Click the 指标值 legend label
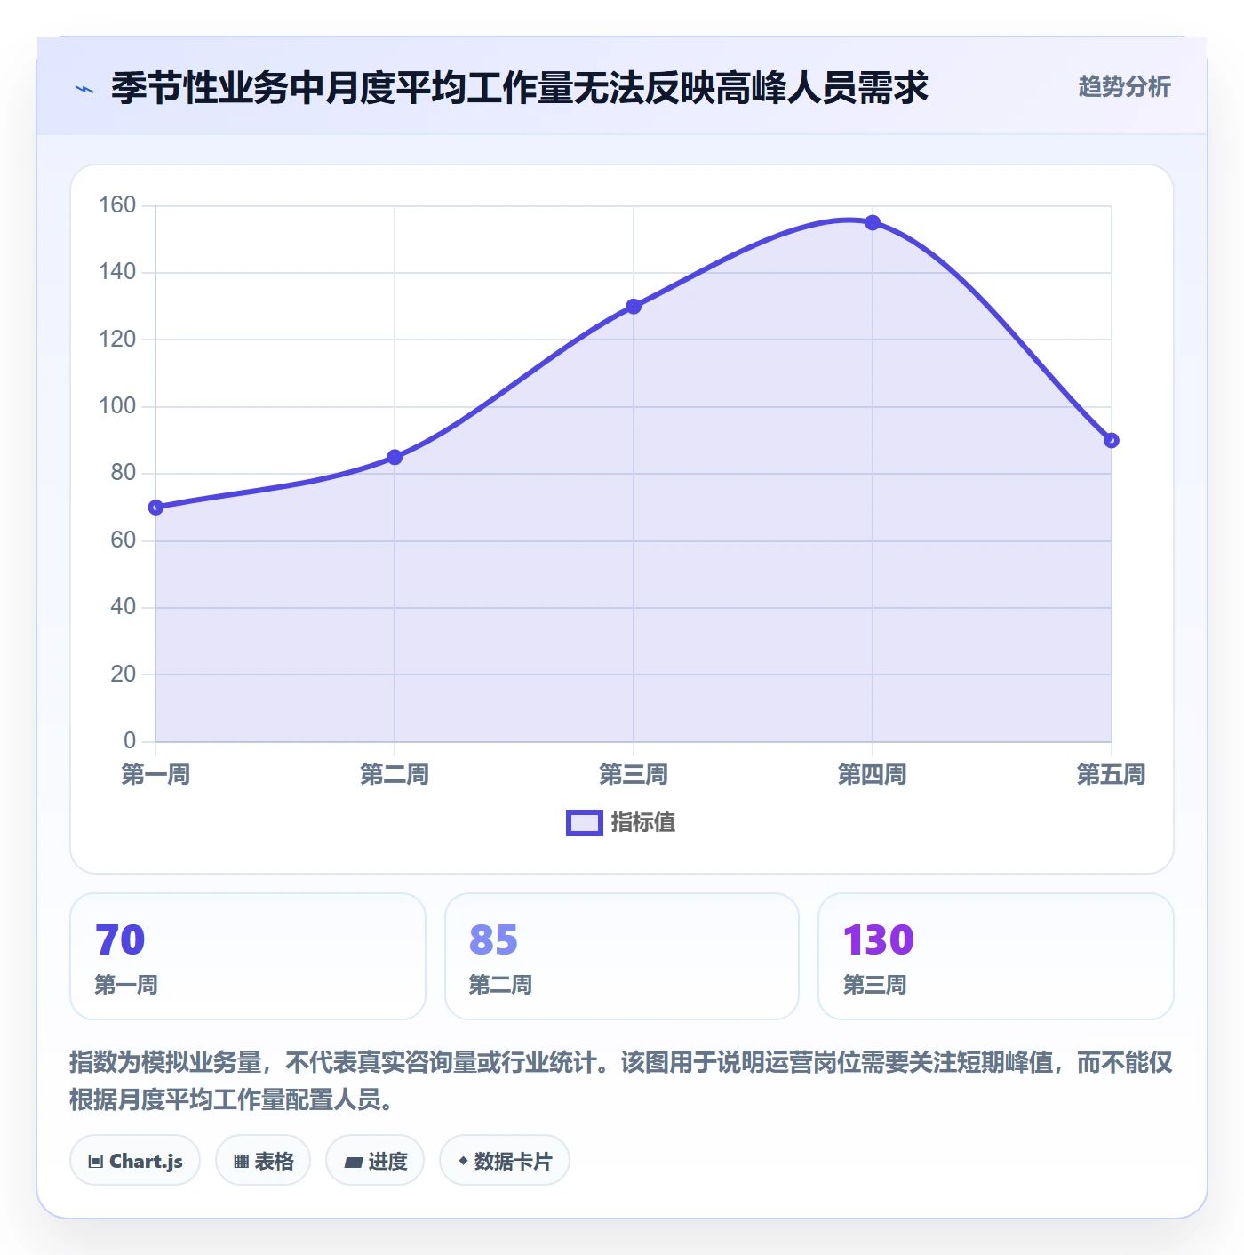This screenshot has width=1244, height=1255. point(643,823)
